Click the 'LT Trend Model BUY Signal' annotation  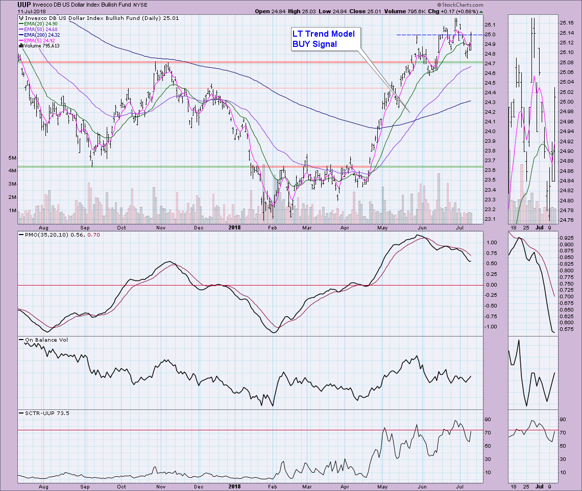[326, 39]
